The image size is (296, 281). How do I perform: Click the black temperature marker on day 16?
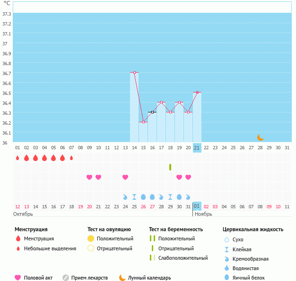coord(152,112)
